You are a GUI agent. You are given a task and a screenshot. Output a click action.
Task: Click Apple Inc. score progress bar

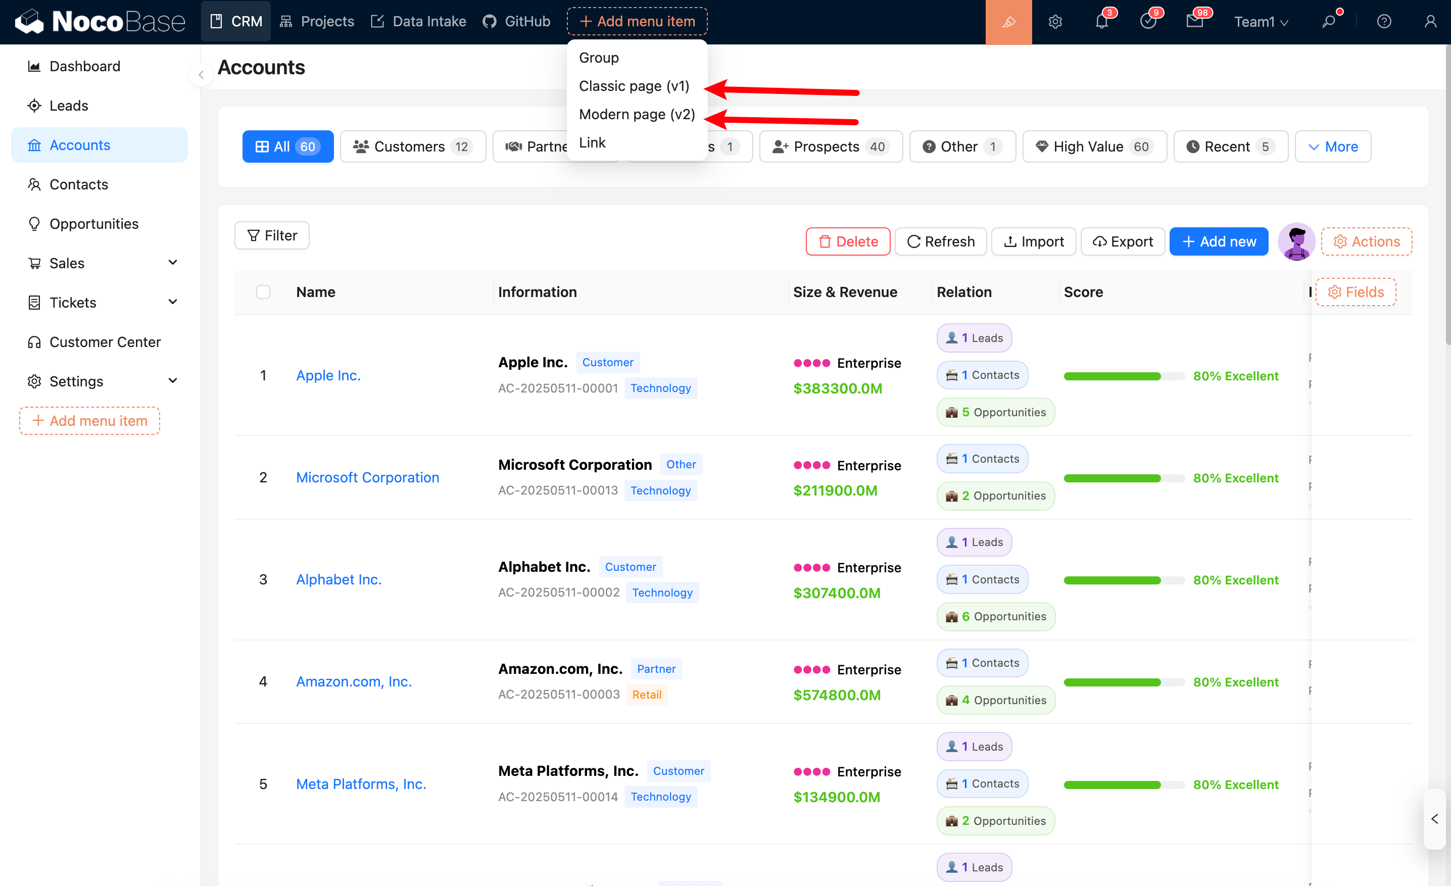1124,376
